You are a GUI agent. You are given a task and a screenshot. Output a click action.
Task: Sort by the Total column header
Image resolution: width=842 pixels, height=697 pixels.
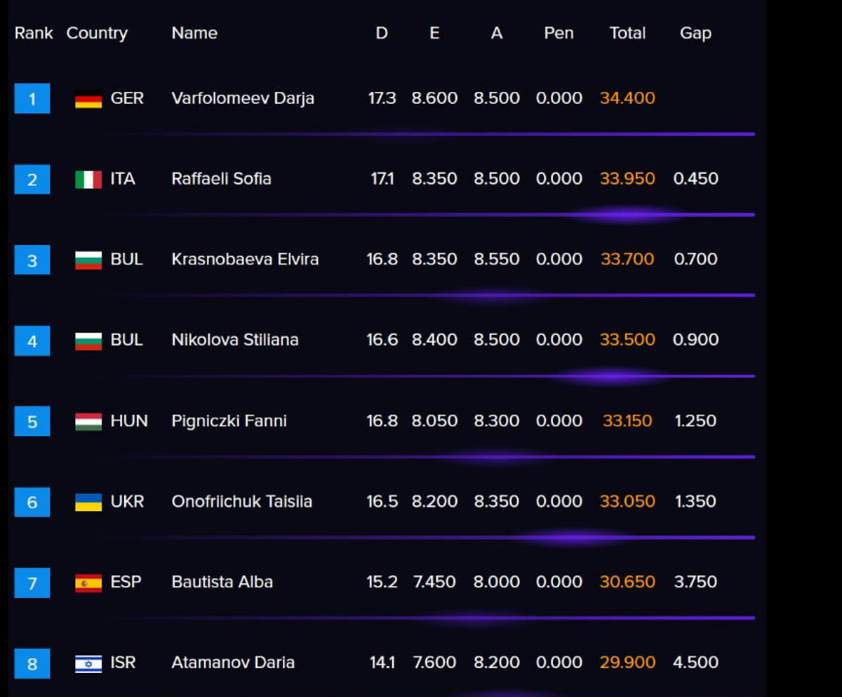[627, 33]
